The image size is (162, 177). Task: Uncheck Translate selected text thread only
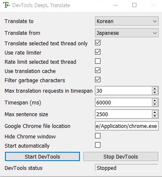coord(98,43)
